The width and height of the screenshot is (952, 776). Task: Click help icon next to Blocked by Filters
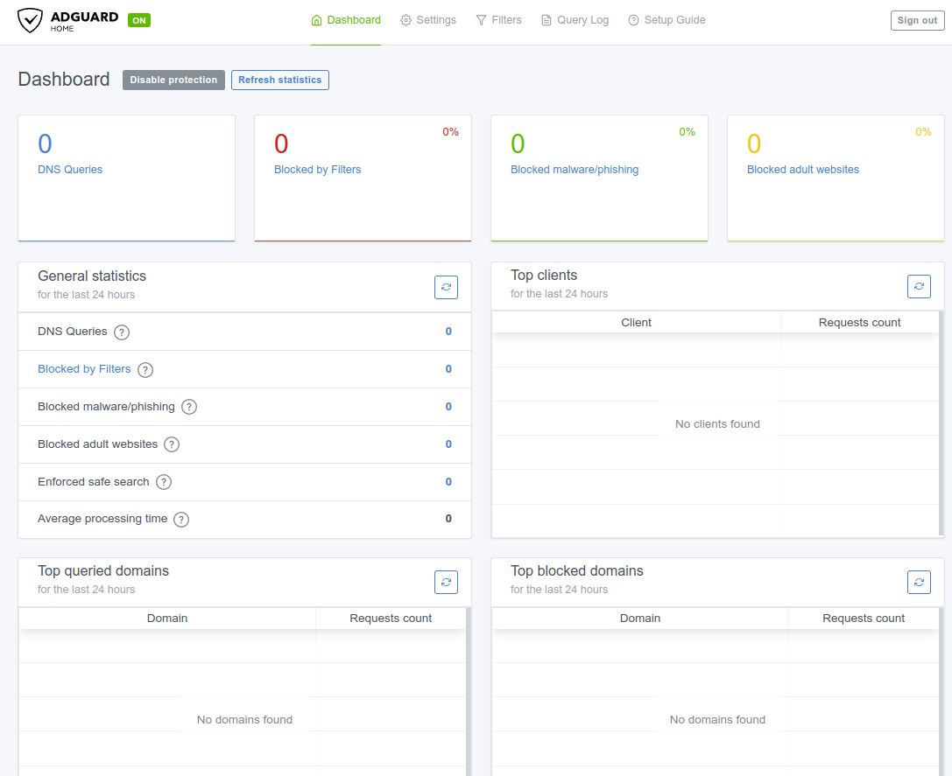point(145,370)
